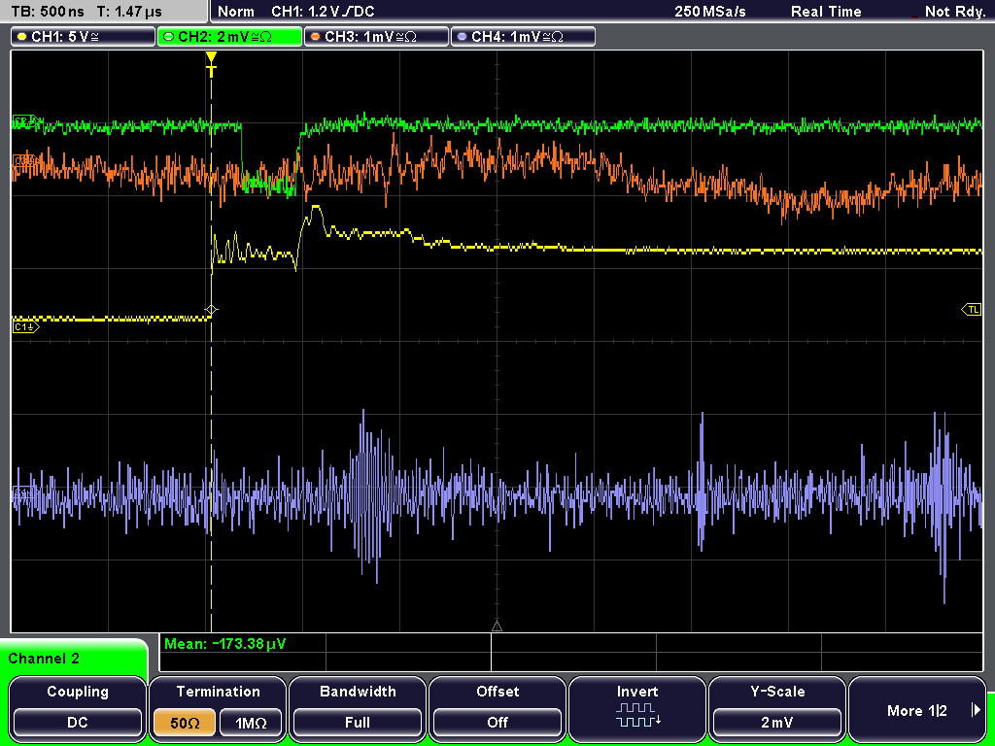This screenshot has height=746, width=995.
Task: Click the Real Time acquisition label
Action: [x=826, y=12]
